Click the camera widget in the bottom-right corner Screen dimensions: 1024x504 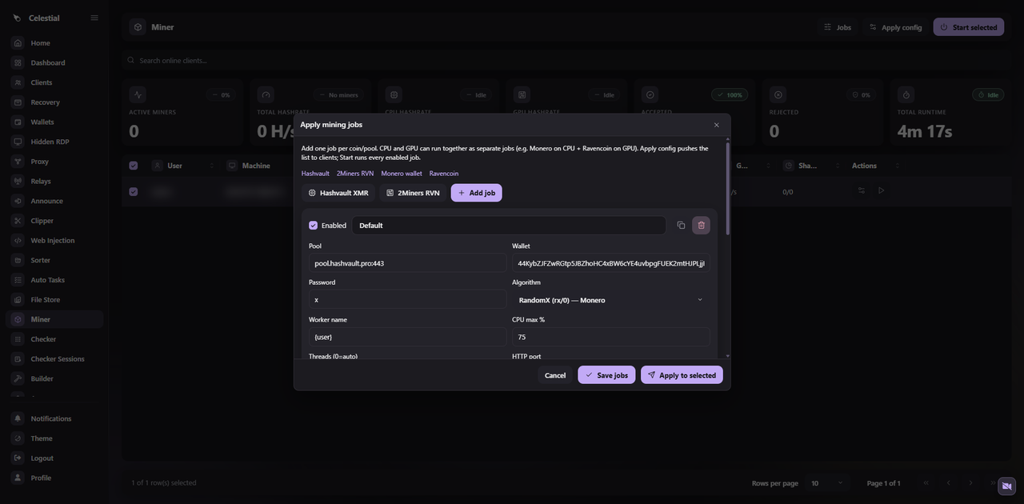point(1006,486)
